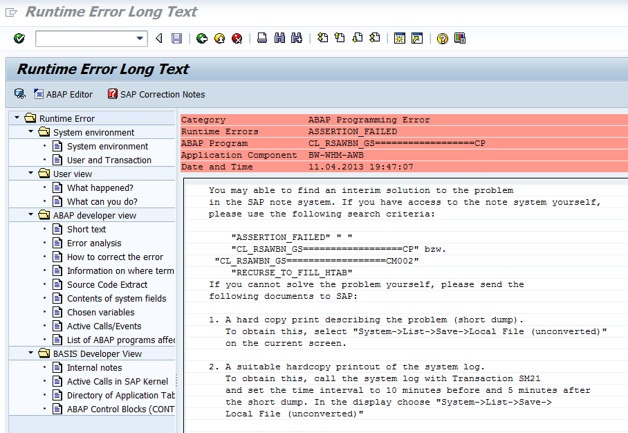Click the Short text document icon
Viewport: 628px width, 433px height.
point(57,229)
